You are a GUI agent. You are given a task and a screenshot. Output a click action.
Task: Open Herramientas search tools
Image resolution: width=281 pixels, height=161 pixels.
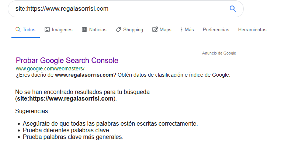click(252, 29)
